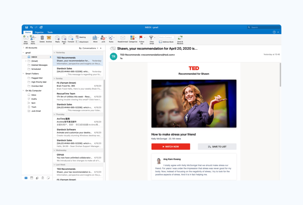
Task: Click the SAVE TO LIST button
Action: click(x=217, y=147)
